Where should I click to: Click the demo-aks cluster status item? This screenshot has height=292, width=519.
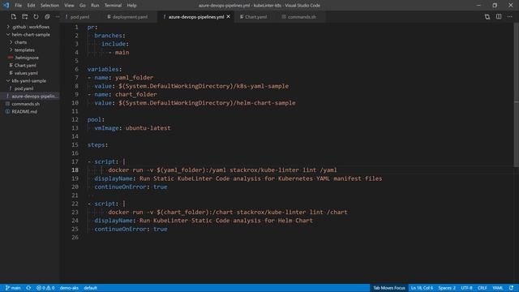(69, 288)
